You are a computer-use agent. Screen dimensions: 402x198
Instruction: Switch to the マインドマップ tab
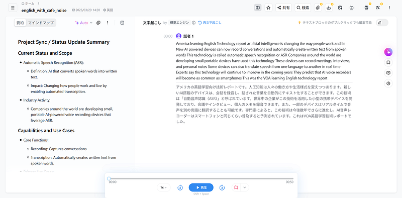pos(41,23)
